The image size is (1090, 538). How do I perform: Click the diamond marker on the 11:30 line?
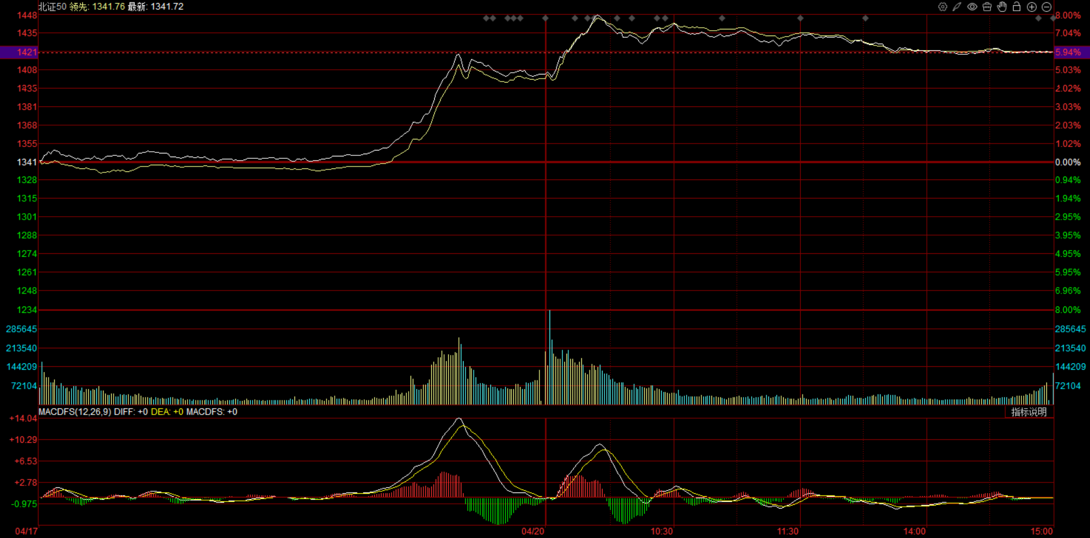[x=800, y=18]
